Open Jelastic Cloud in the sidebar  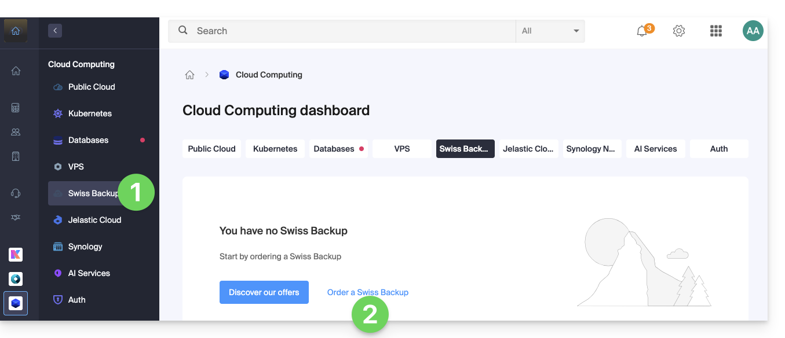[94, 220]
